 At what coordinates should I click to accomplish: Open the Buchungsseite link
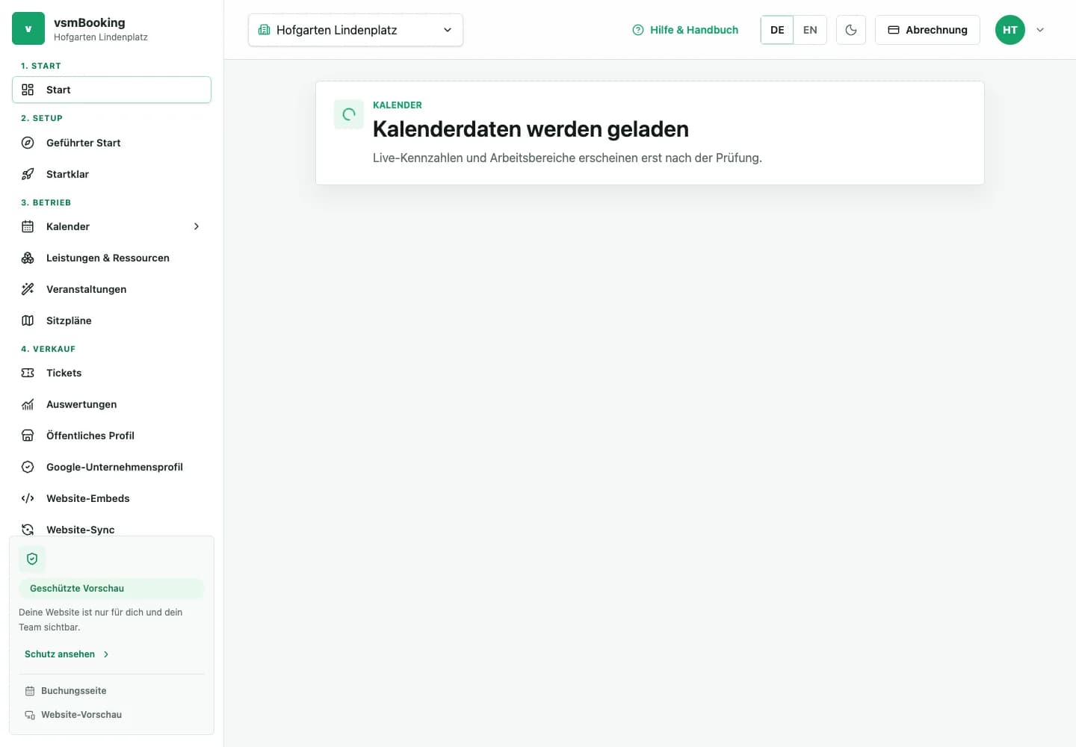point(66,691)
